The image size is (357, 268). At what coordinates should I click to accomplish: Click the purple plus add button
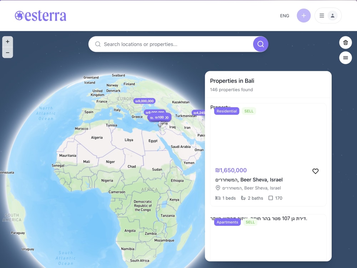point(304,15)
